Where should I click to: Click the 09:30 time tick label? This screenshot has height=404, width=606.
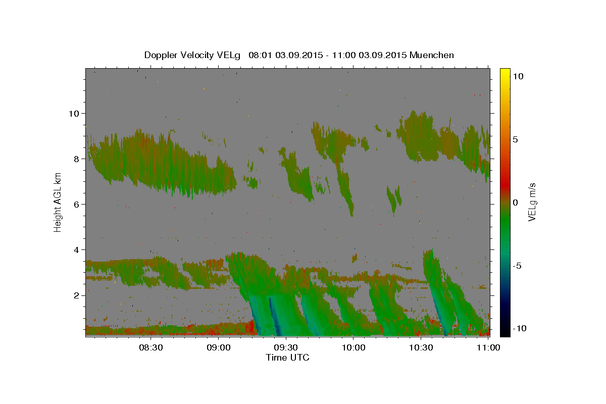[x=286, y=348]
